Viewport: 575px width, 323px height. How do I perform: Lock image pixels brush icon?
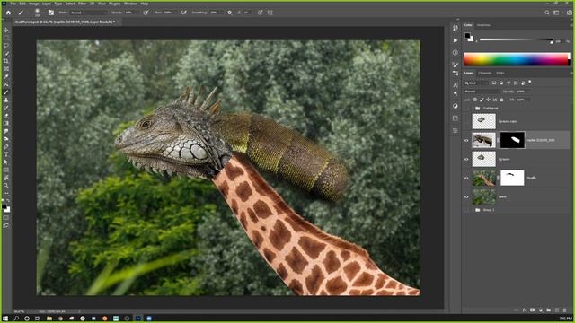point(482,100)
